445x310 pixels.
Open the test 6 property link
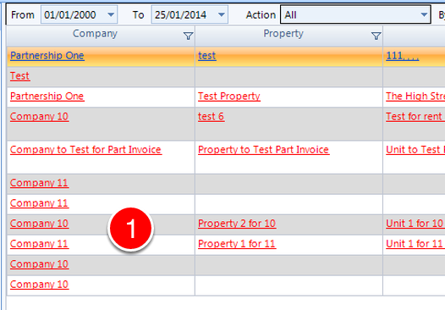211,117
